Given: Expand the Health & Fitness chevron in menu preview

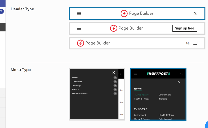Looking at the screenshot, I should pos(115,94).
